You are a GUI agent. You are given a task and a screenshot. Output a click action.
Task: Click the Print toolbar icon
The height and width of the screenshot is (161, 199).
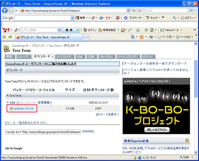[x=151, y=37]
